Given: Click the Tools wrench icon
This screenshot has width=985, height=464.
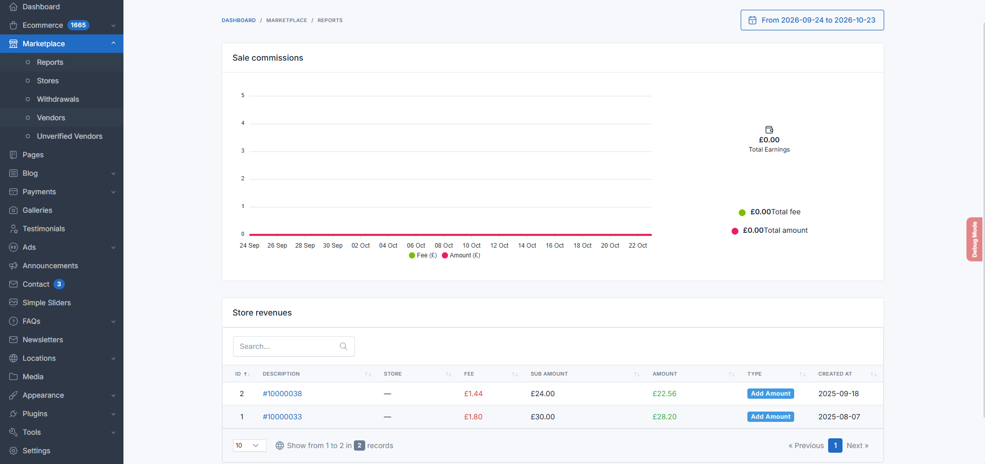Looking at the screenshot, I should pyautogui.click(x=13, y=432).
